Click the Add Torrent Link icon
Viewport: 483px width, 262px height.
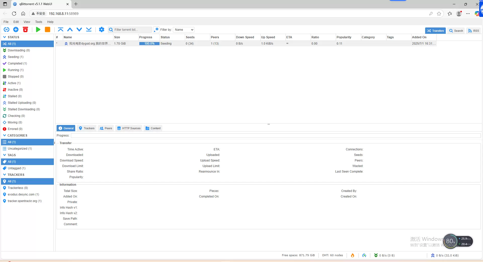click(7, 30)
